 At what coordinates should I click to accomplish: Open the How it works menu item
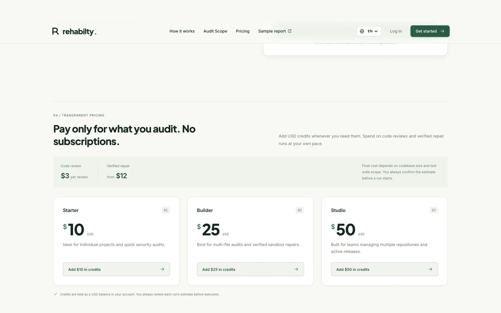[x=182, y=31]
